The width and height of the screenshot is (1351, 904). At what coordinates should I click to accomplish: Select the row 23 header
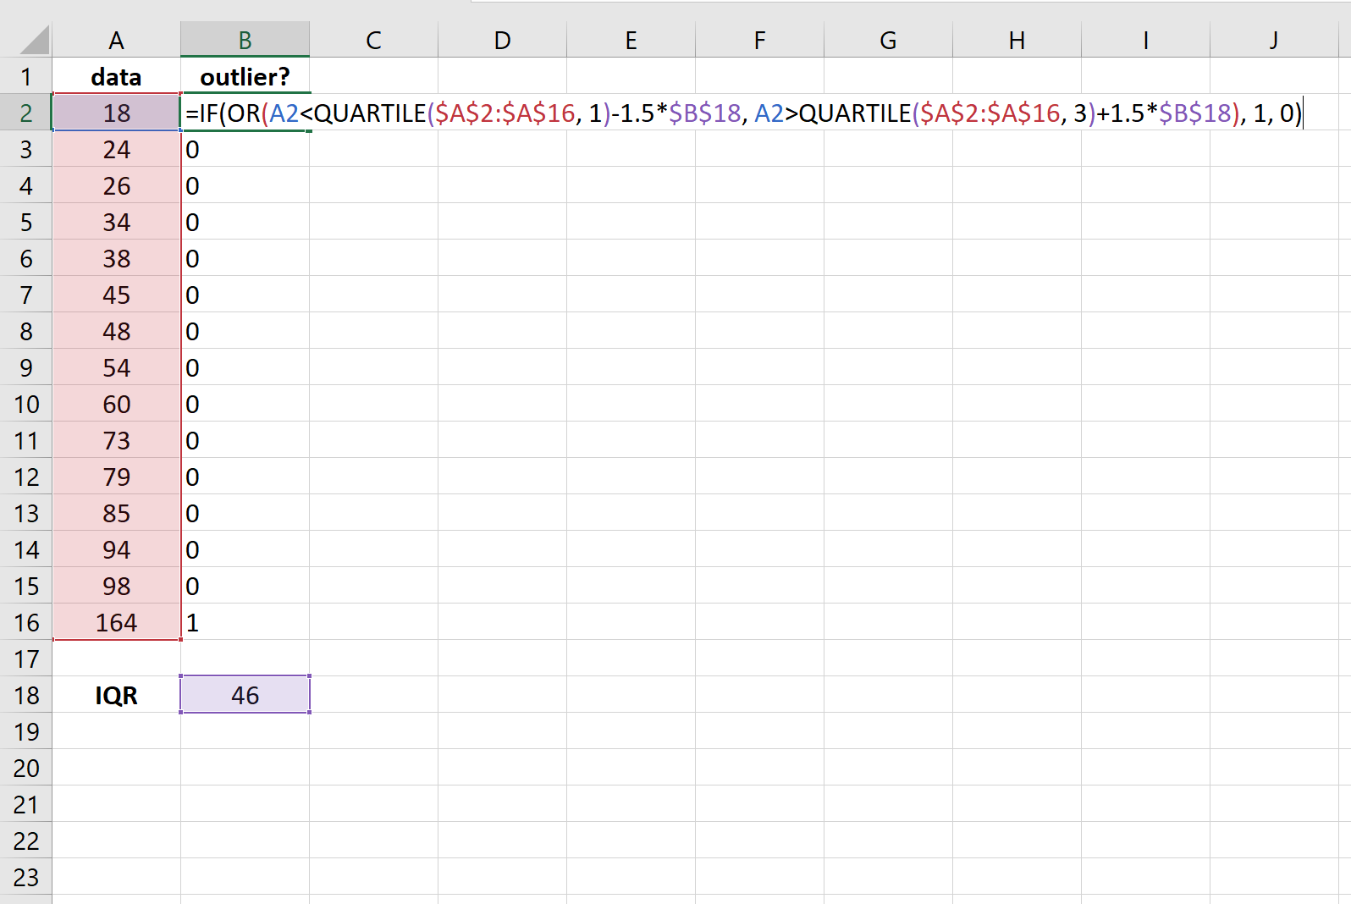[x=25, y=878]
